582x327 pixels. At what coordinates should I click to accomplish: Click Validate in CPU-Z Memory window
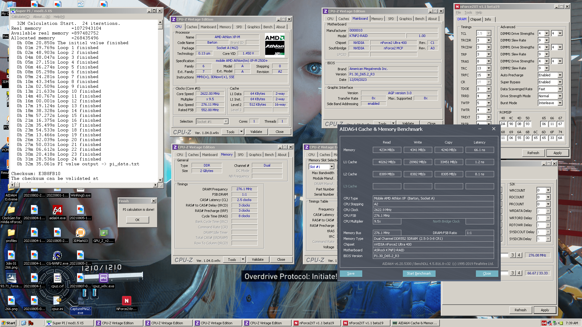pyautogui.click(x=258, y=259)
